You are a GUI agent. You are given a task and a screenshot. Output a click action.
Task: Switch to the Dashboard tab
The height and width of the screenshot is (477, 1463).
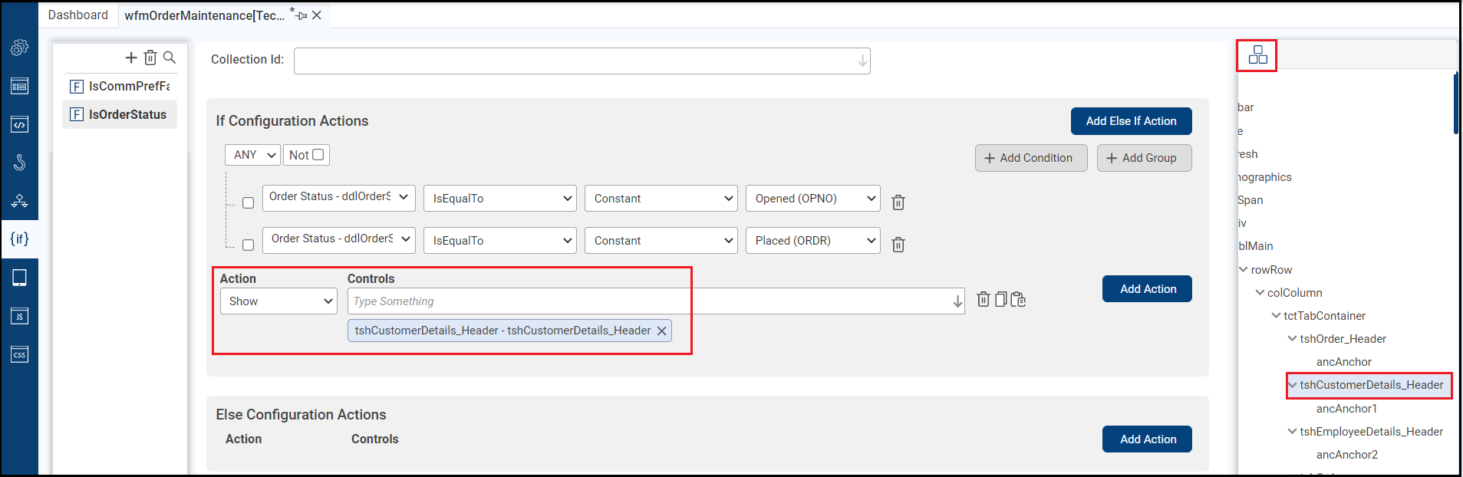coord(78,15)
